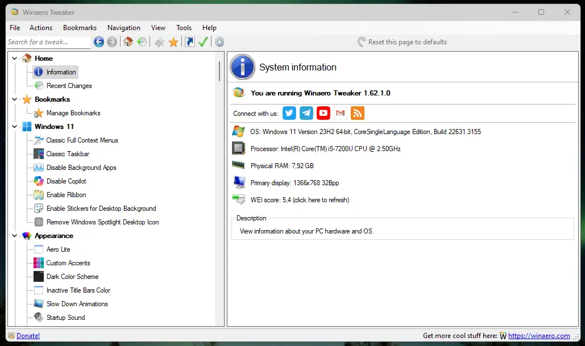Viewport: 585px width, 346px height.
Task: Click the Physical RAM memory icon
Action: coord(238,165)
